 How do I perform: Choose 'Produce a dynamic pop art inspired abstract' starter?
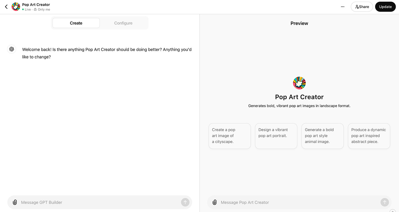click(369, 136)
